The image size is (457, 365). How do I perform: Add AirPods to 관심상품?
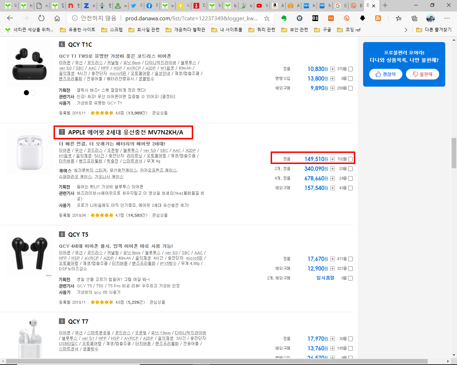[x=160, y=215]
